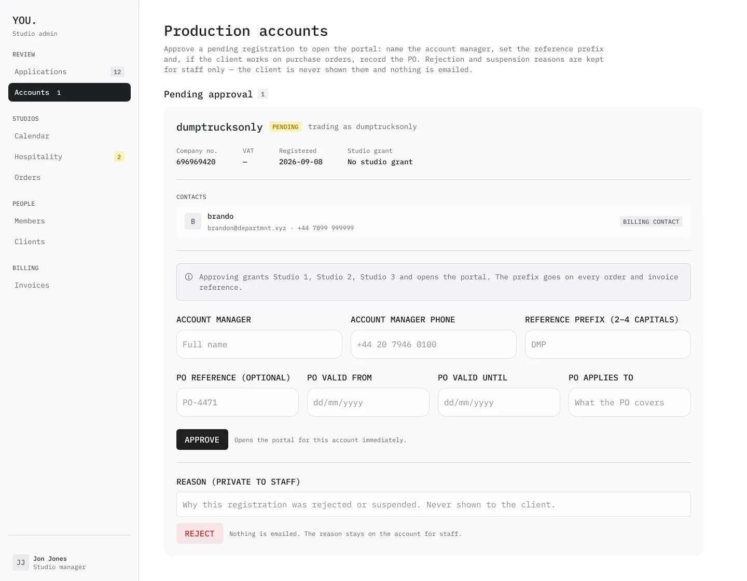747x581 pixels.
Task: Click brandon@departmnt.xyz contact details
Action: point(281,228)
